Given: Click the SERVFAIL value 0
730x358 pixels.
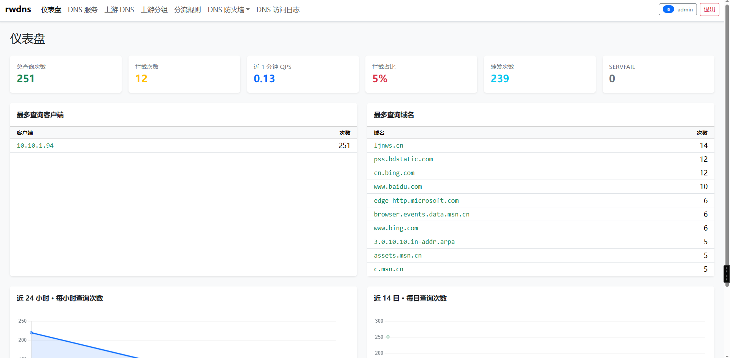Looking at the screenshot, I should pos(612,79).
